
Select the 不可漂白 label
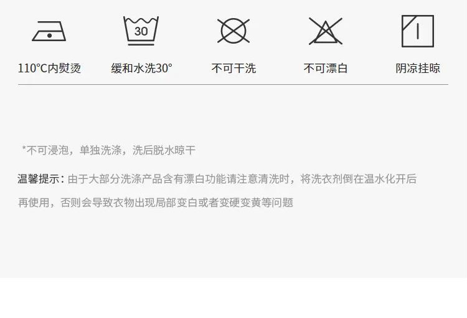pyautogui.click(x=326, y=69)
